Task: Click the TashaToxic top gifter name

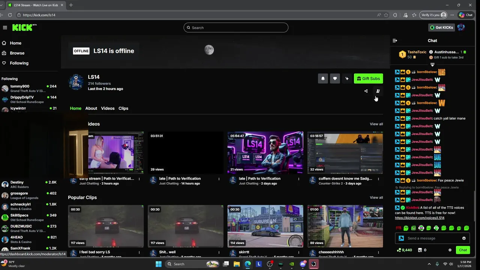Action: 417,52
